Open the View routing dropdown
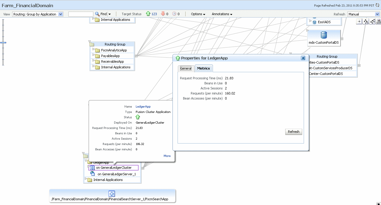Screen dimensions: 381x205 click(38, 14)
